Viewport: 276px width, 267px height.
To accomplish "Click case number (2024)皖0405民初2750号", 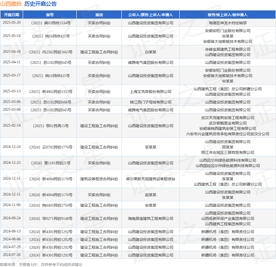I will 51,205.
